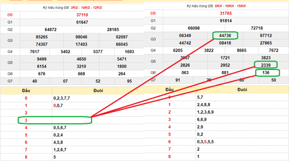The width and height of the screenshot is (289, 161).
Task: Click G4 number 5402
Action: pos(65,52)
